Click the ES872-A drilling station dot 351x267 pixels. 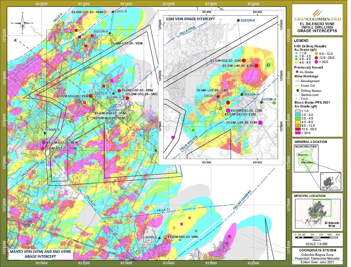(113, 12)
